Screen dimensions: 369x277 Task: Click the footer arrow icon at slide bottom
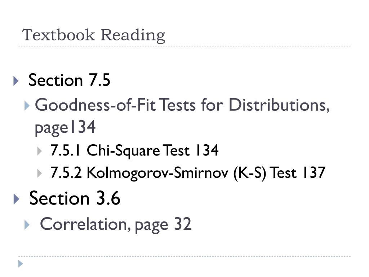coord(21,264)
